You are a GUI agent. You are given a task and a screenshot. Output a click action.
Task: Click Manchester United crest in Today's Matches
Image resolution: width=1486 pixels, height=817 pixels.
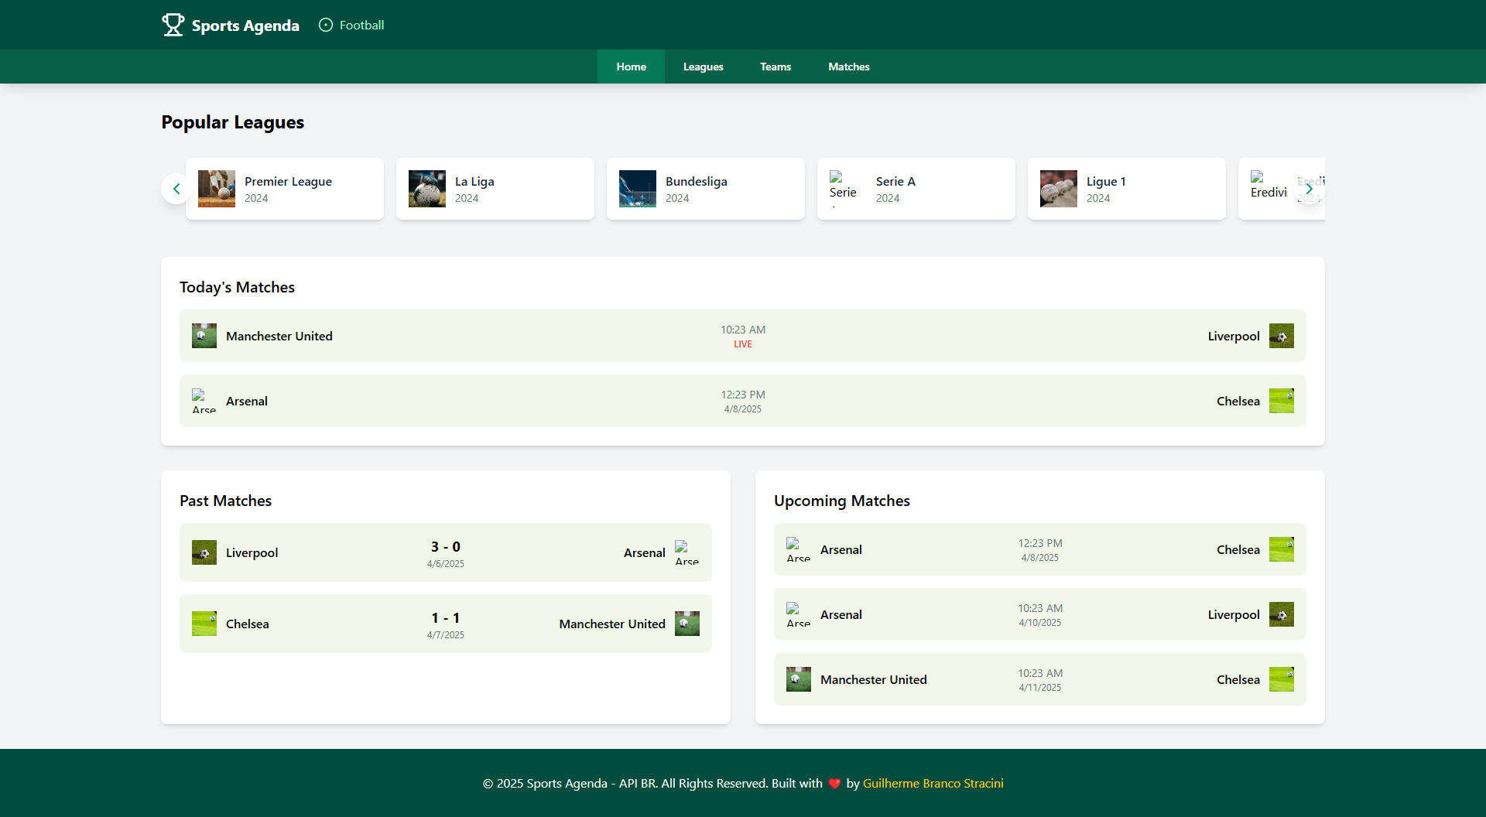coord(204,336)
